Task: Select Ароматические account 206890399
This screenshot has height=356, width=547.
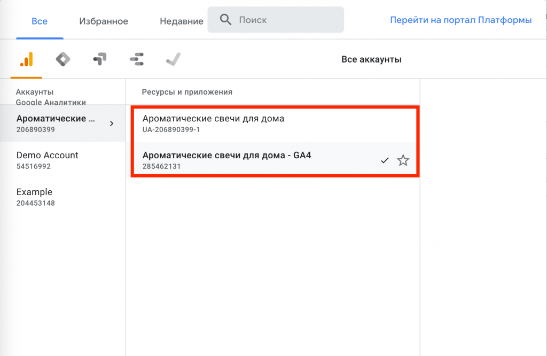Action: click(x=56, y=123)
